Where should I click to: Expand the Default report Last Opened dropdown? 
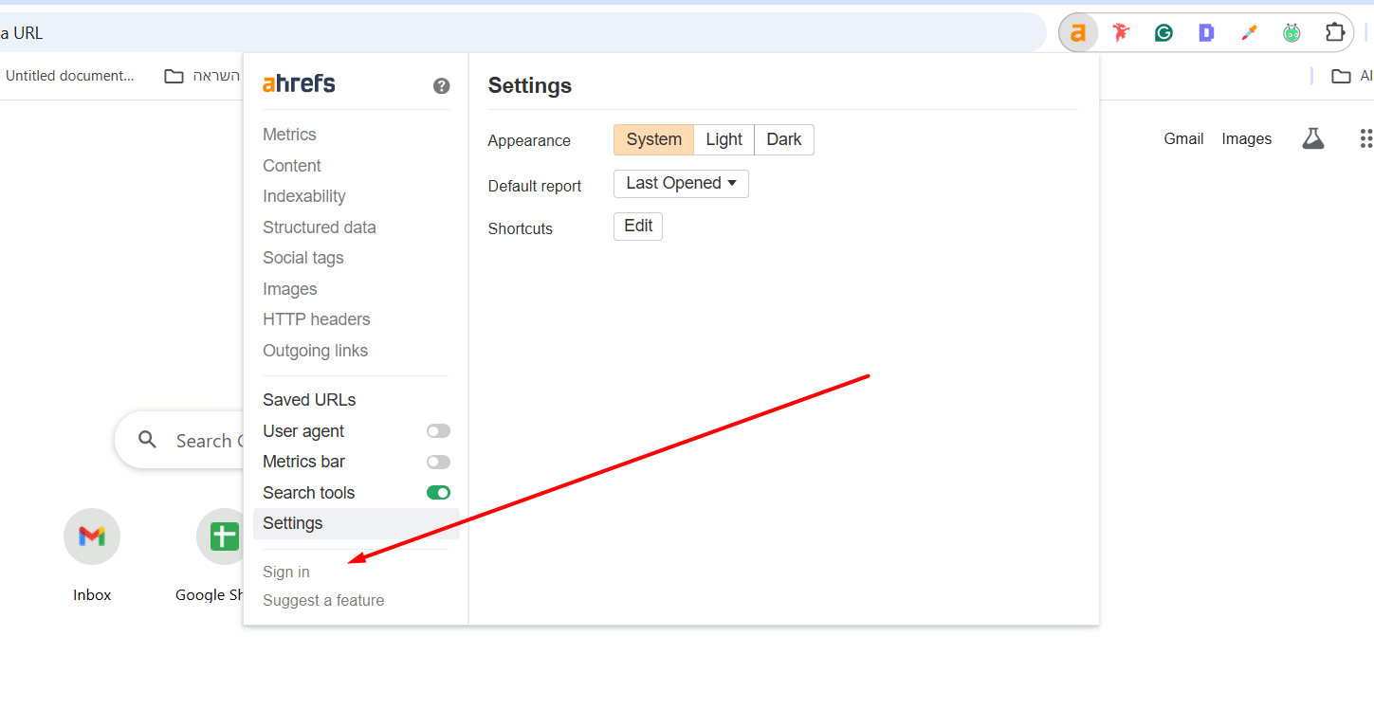point(681,184)
